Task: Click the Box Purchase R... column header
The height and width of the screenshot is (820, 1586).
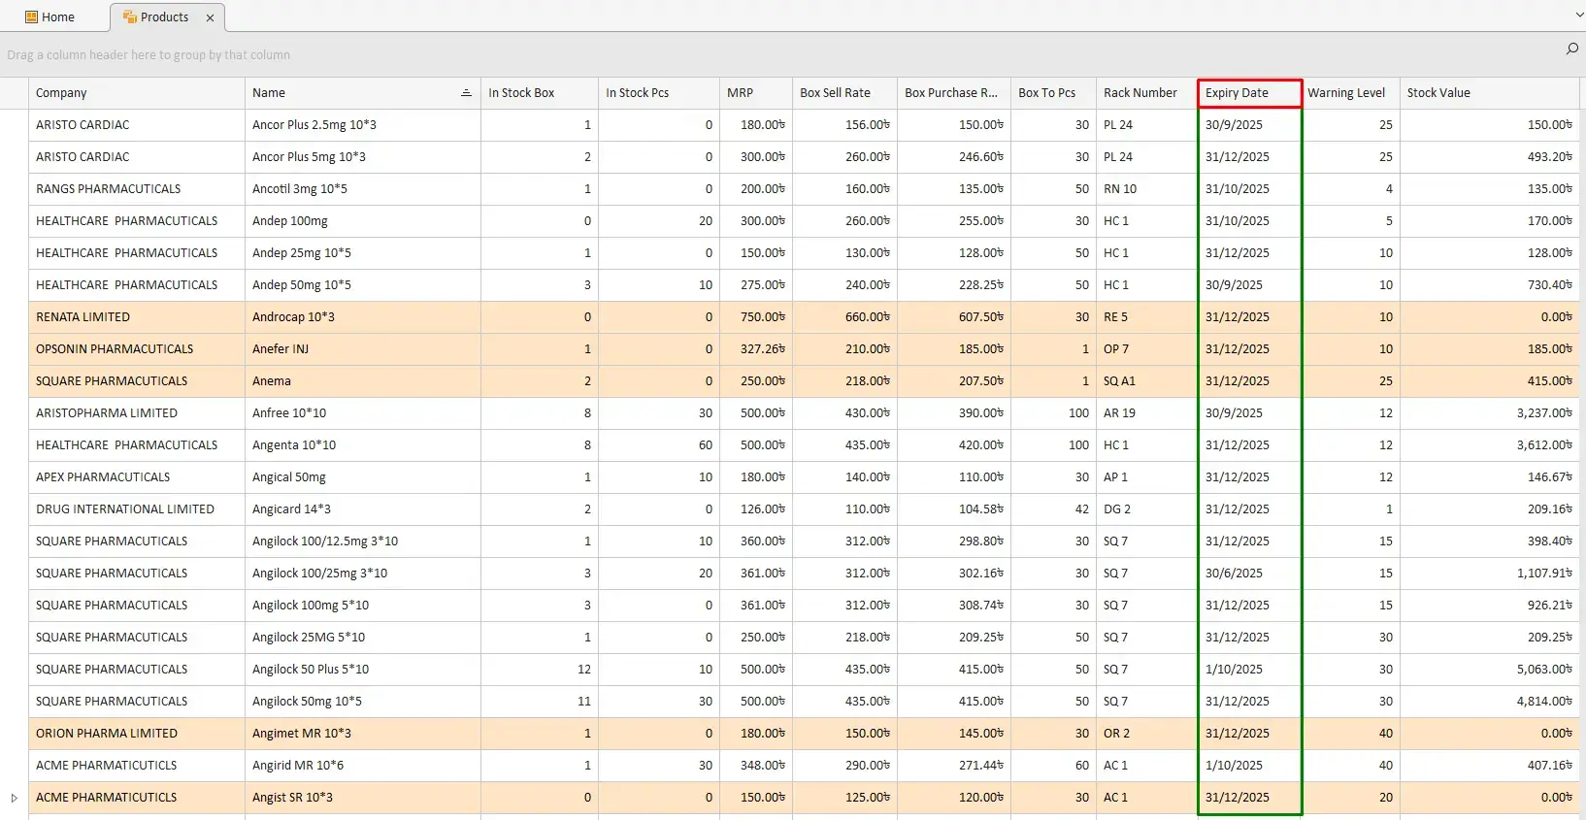Action: 954,93
